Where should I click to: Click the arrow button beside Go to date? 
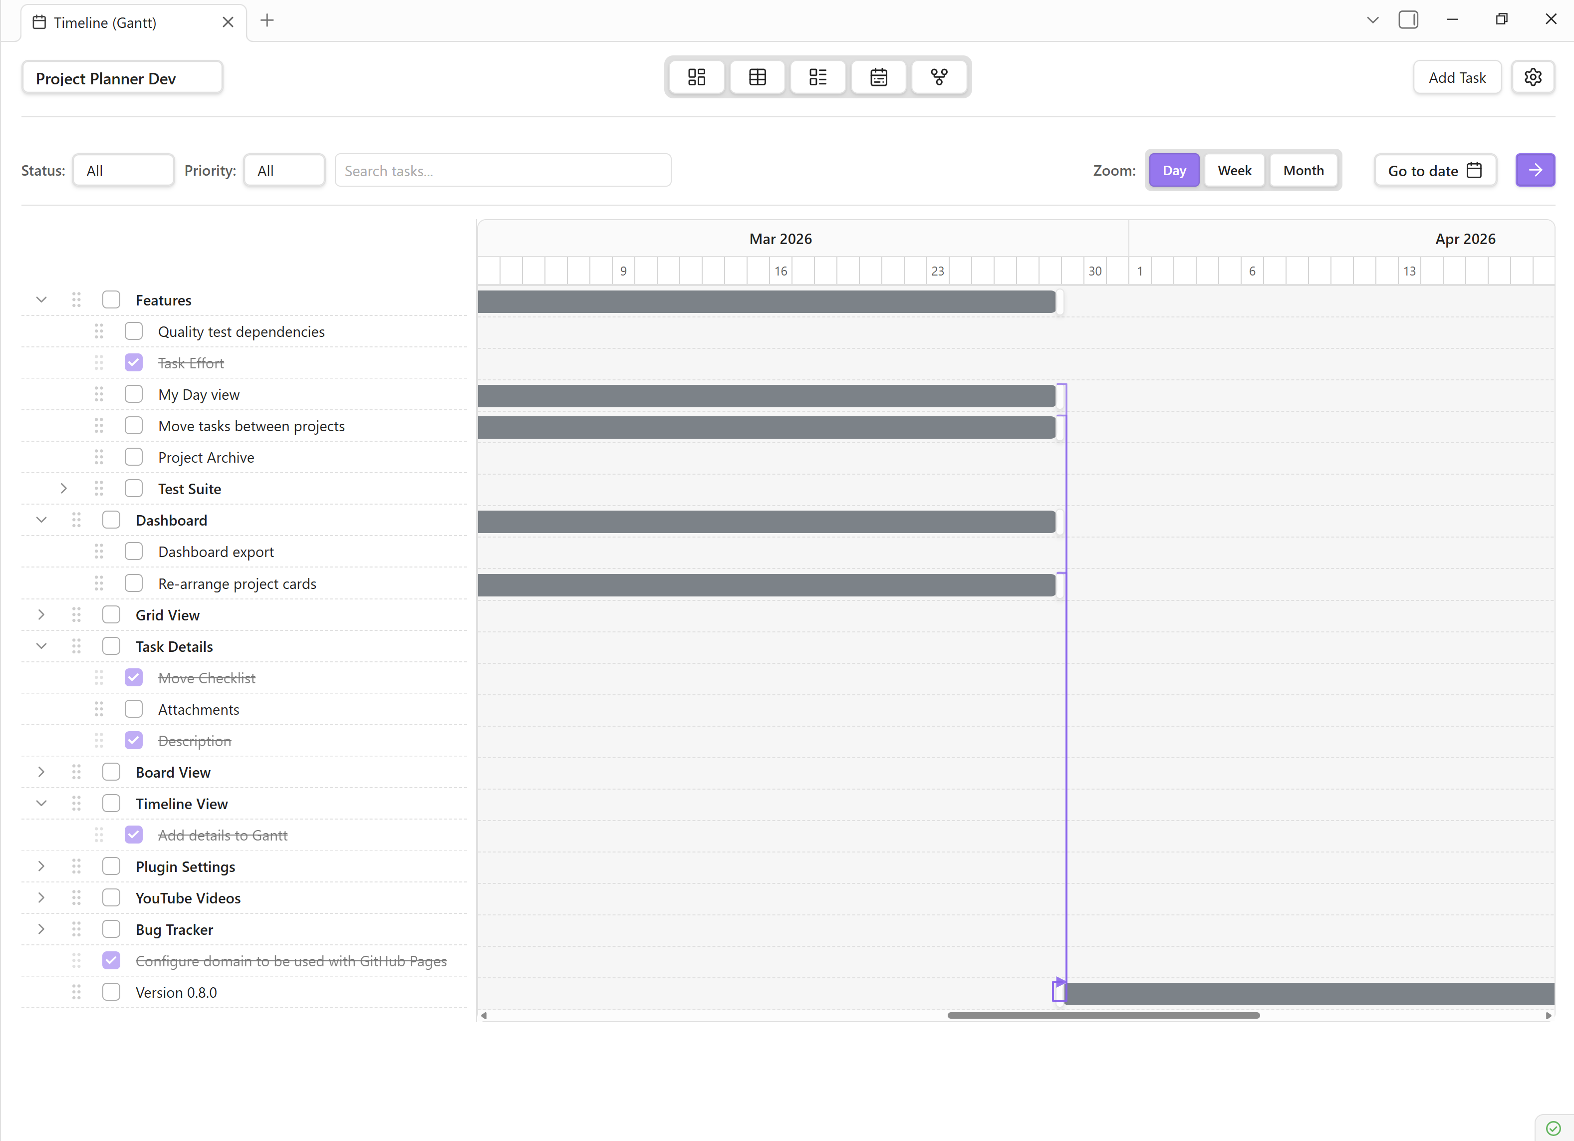tap(1535, 170)
